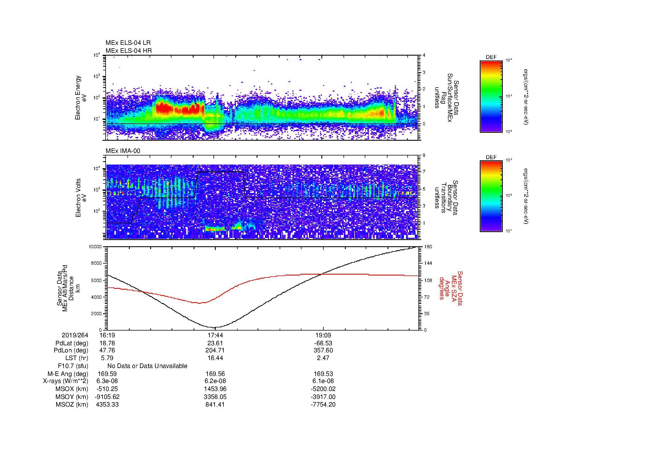Click the 'MSOY (km)' row label
This screenshot has width=664, height=469.
point(72,397)
